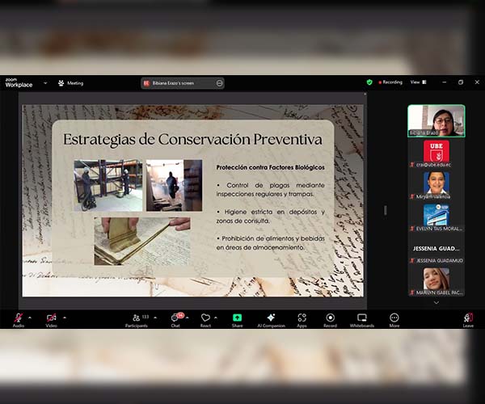Open the Participants panel
Image resolution: width=485 pixels, height=404 pixels.
[137, 320]
